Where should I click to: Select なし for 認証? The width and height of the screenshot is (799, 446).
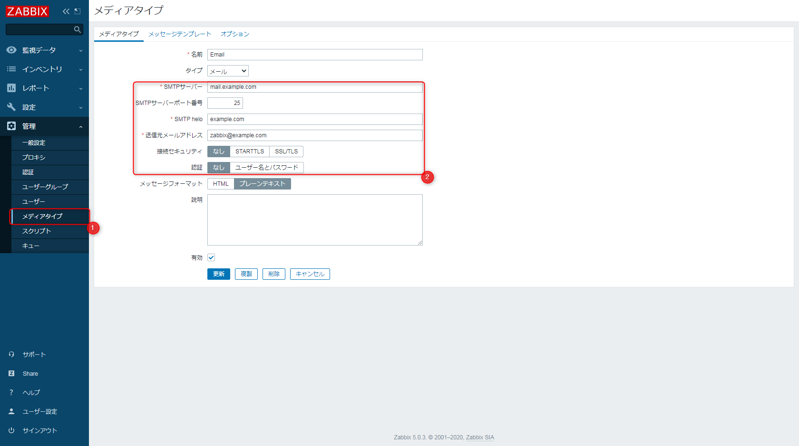[219, 168]
